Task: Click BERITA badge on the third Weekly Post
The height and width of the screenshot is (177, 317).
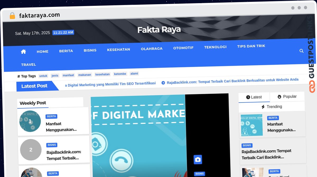Action: click(x=53, y=174)
